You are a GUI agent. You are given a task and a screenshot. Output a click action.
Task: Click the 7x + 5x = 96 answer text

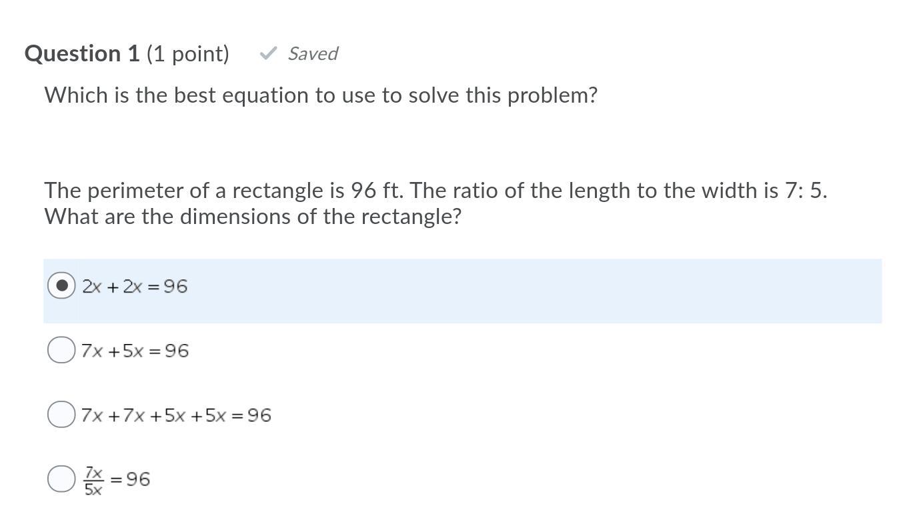(x=135, y=351)
